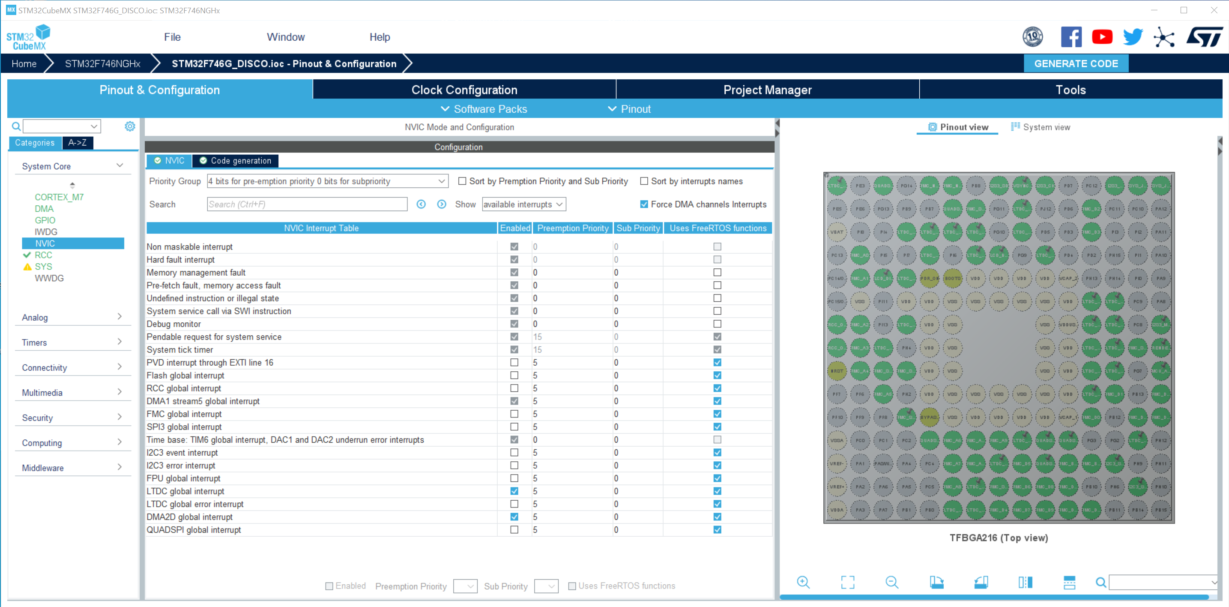Go to the next search result arrow
This screenshot has width=1229, height=607.
(x=442, y=204)
